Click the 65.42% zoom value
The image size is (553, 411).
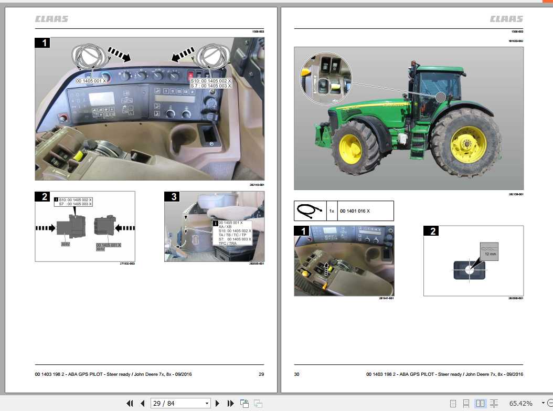coord(521,403)
